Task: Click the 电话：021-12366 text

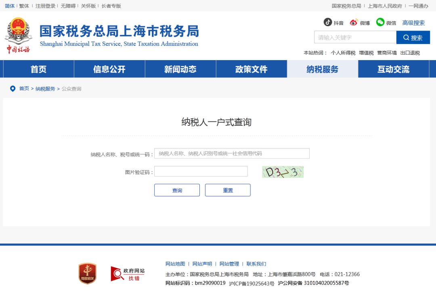Action: (340, 274)
